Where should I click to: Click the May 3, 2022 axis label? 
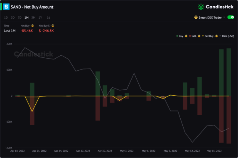(127, 151)
